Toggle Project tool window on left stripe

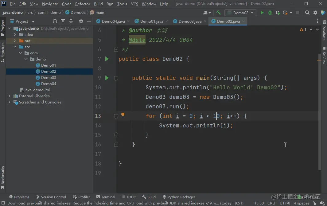click(3, 28)
